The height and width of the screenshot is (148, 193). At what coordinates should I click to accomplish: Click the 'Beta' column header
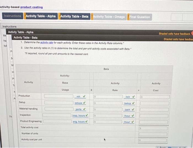point(106,69)
